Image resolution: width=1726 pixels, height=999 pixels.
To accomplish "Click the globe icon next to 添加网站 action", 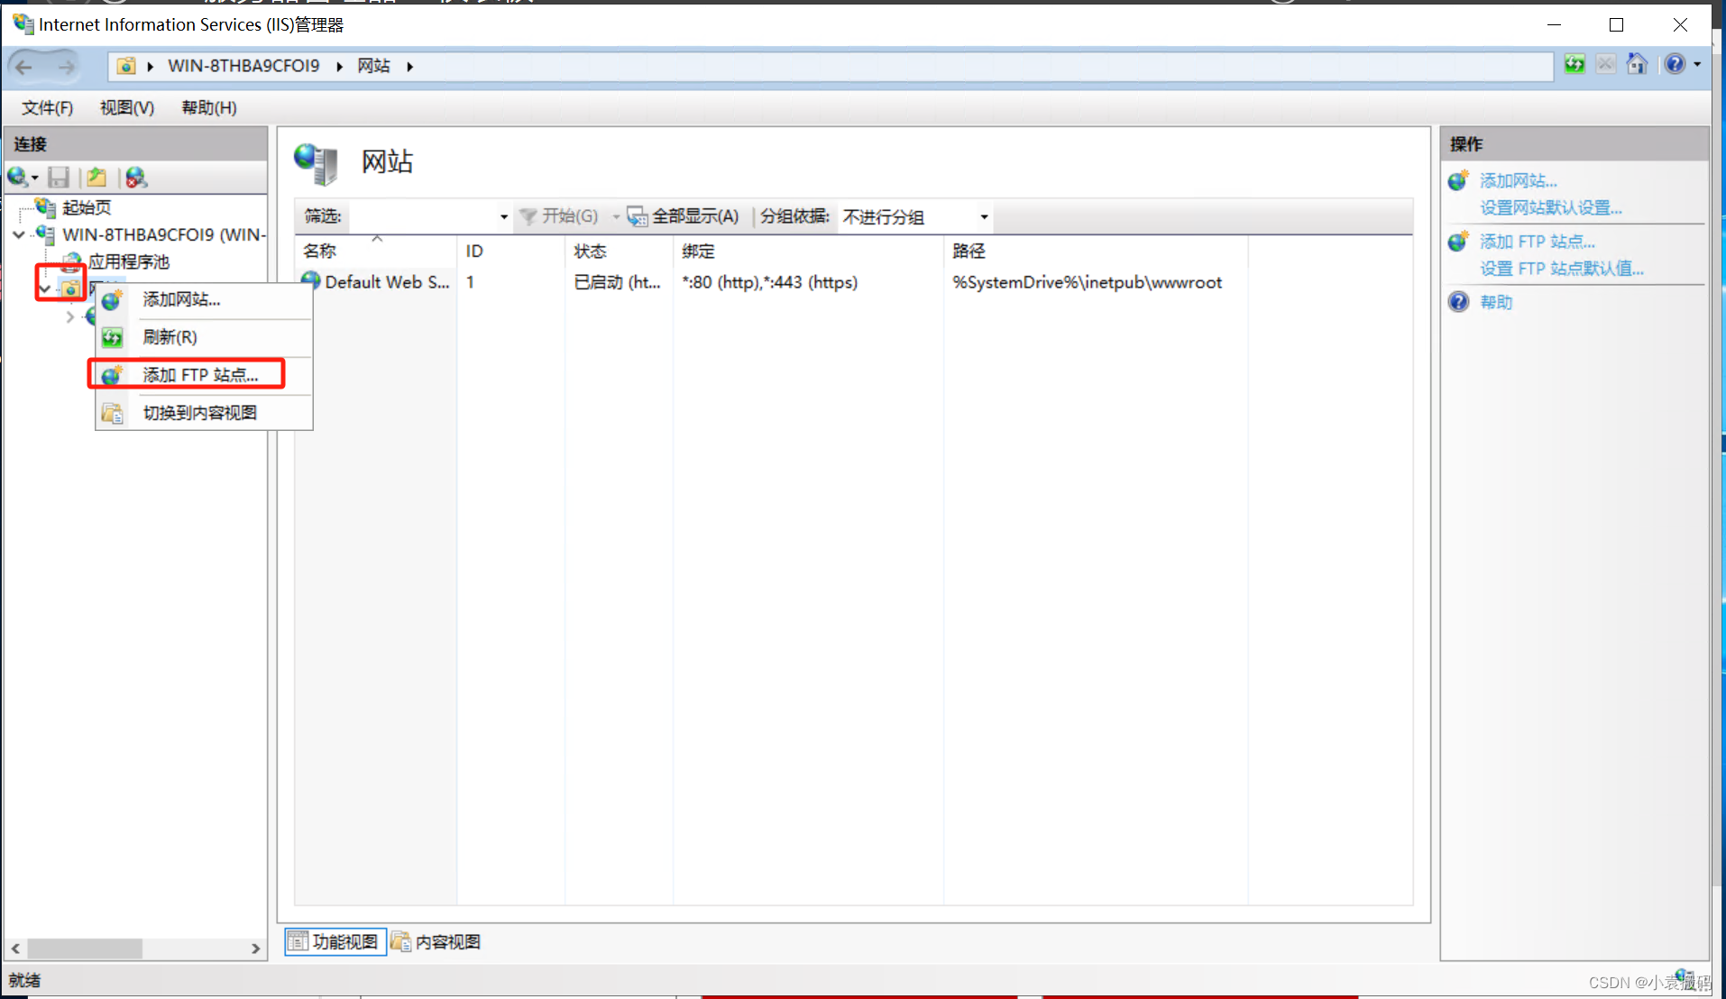I will (x=1458, y=180).
